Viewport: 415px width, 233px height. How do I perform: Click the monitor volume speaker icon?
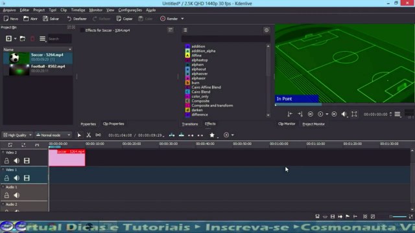click(344, 114)
